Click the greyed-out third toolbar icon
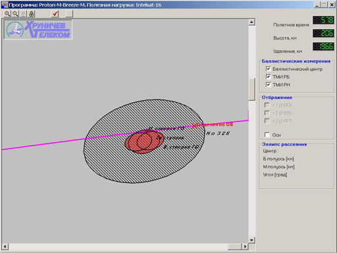The width and height of the screenshot is (337, 253). pyautogui.click(x=23, y=14)
